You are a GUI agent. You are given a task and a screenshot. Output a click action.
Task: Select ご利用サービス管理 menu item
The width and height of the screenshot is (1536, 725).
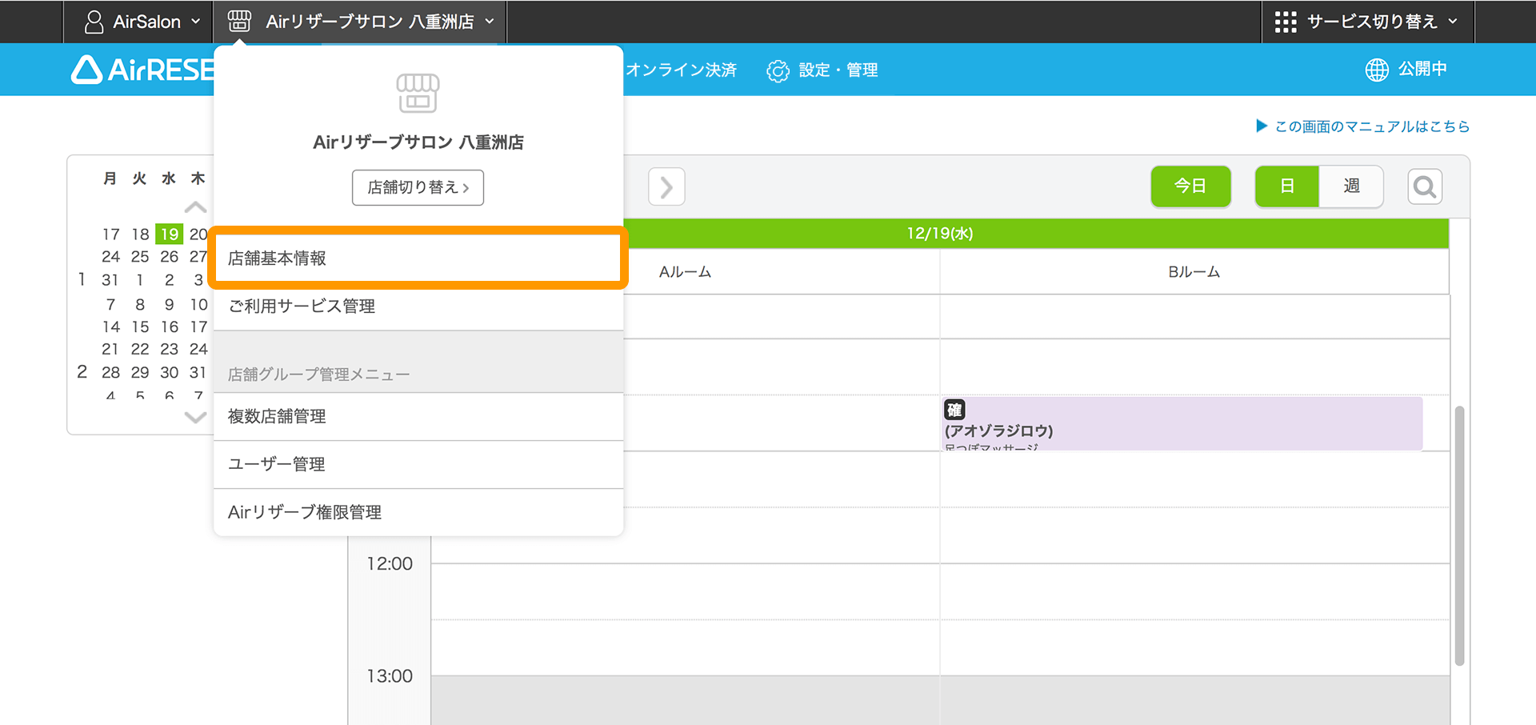pyautogui.click(x=418, y=306)
